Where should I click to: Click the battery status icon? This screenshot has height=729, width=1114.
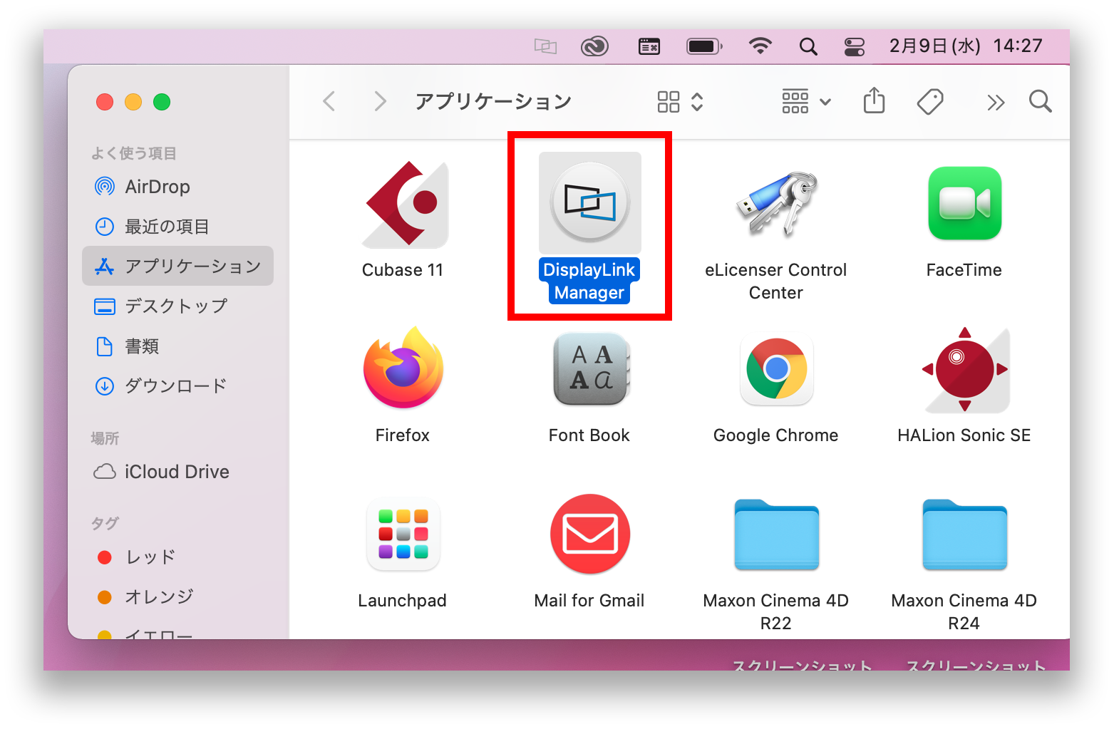704,47
